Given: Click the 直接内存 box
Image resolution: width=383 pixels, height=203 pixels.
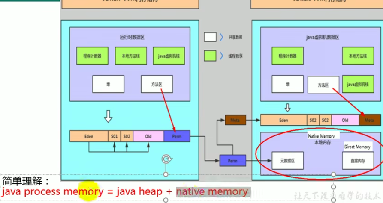Looking at the screenshot, I should [358, 161].
